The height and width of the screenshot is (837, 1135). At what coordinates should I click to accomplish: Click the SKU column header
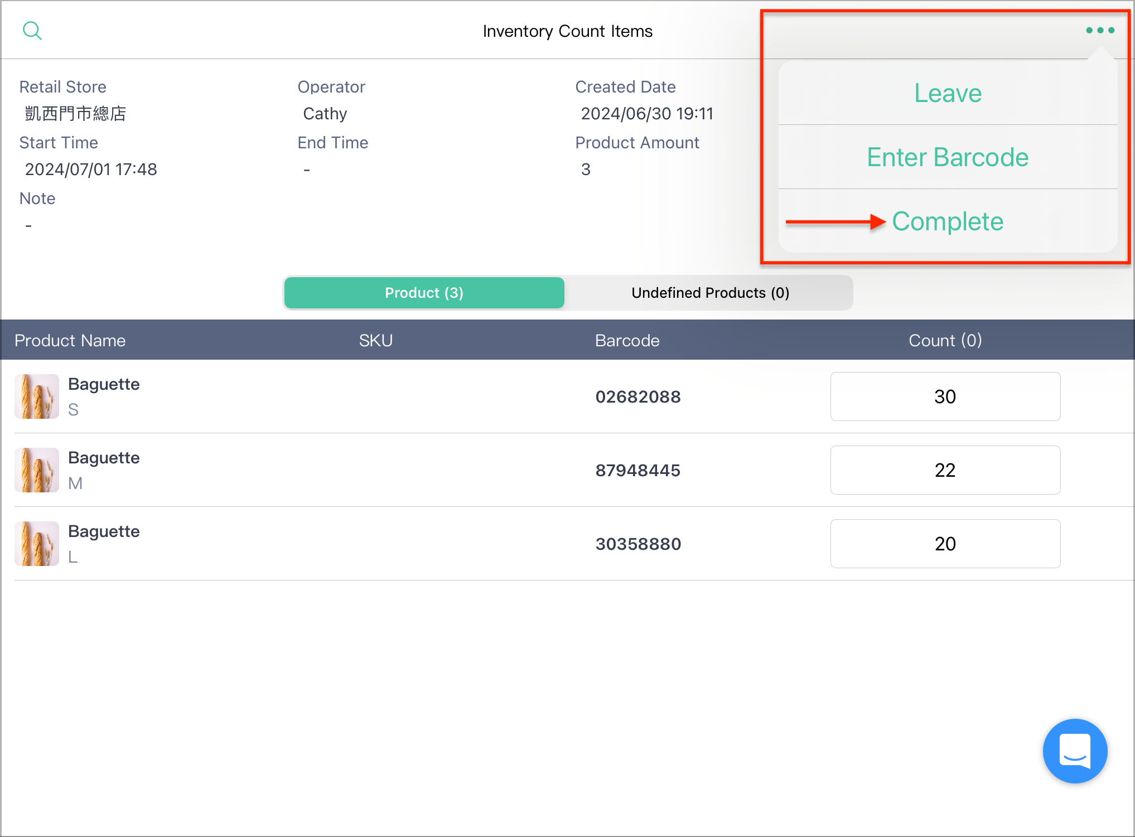(376, 340)
